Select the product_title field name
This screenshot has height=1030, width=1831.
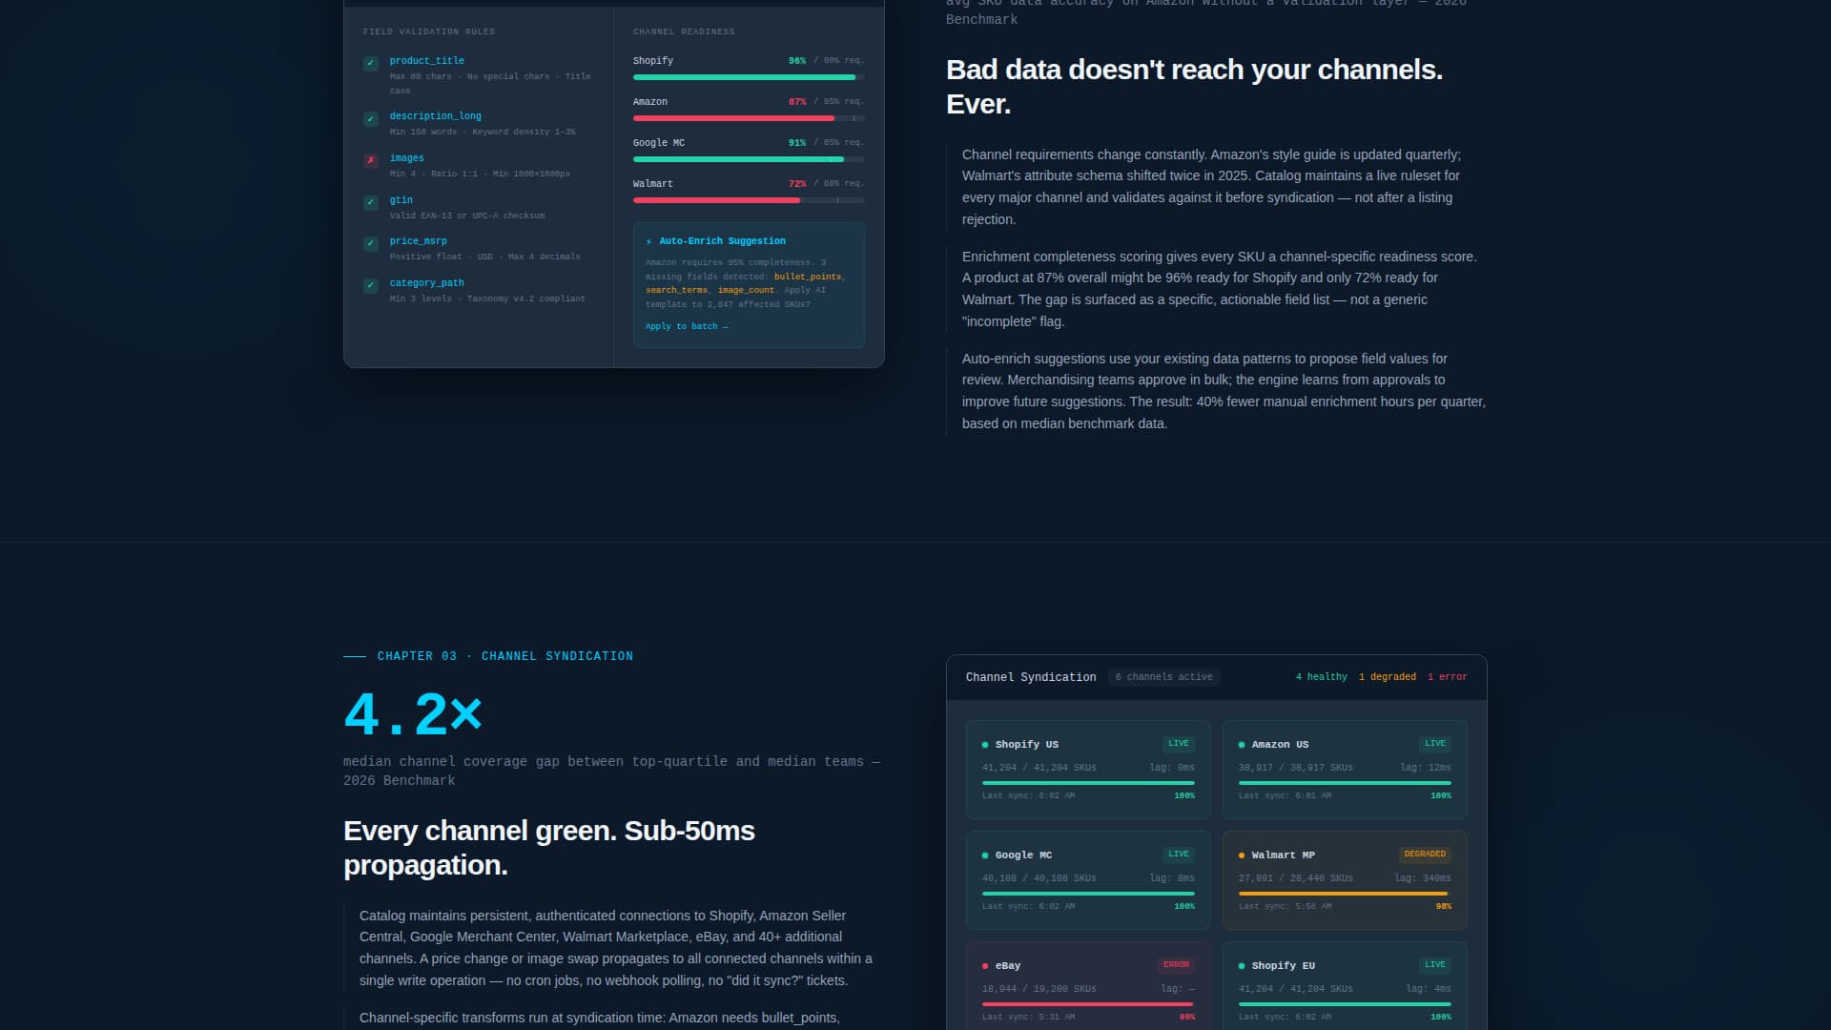pos(426,60)
